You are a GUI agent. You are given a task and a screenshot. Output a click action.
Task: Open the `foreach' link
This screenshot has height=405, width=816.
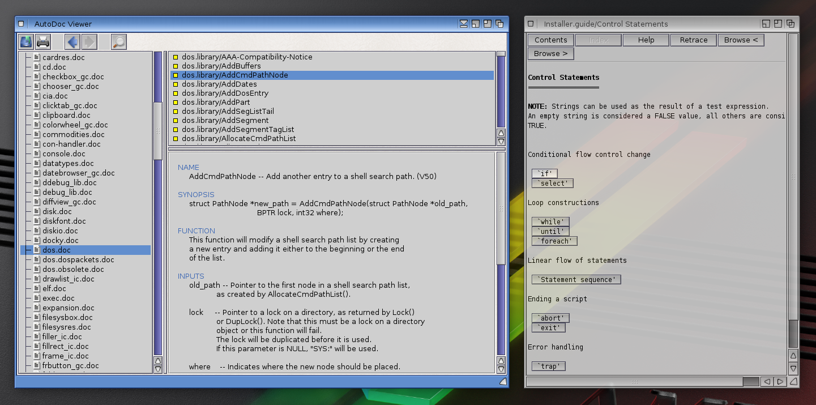click(554, 241)
